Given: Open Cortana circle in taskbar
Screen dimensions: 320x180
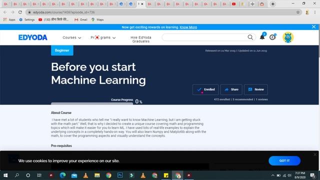Looking at the screenshot, I should click(x=28, y=175).
